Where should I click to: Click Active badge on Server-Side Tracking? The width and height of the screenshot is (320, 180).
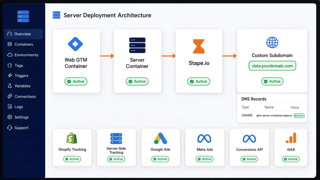[x=116, y=159]
